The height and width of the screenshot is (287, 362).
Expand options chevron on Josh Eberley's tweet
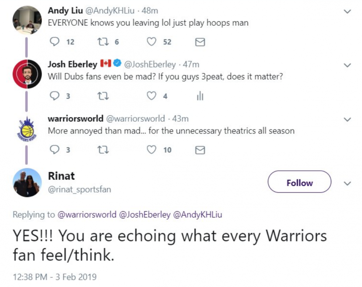click(x=347, y=66)
